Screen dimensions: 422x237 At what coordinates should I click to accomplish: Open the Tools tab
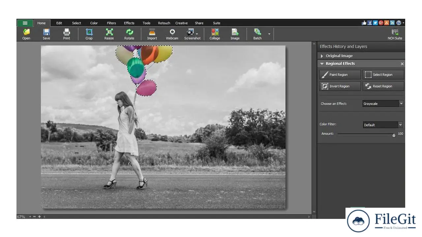(x=146, y=23)
